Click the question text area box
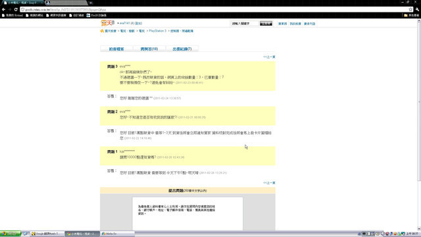421x237 pixels. [187, 213]
